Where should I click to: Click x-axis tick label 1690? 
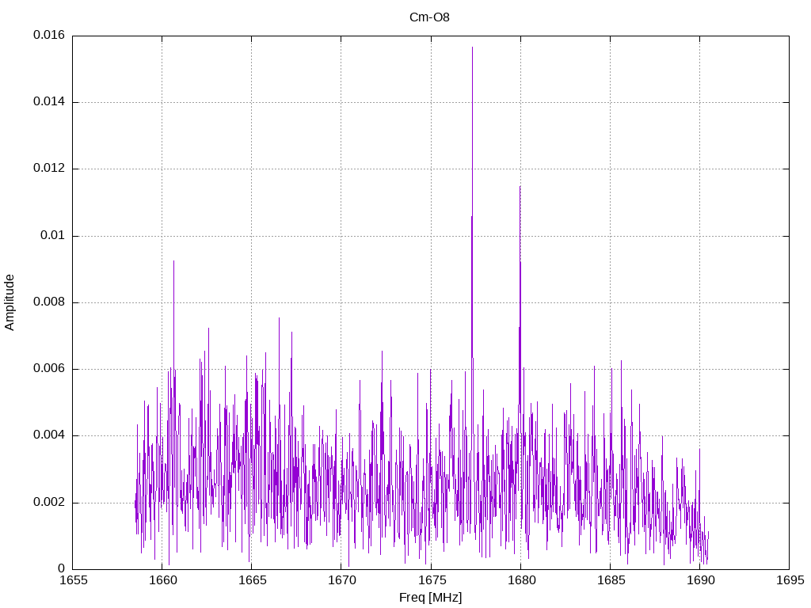tap(700, 580)
